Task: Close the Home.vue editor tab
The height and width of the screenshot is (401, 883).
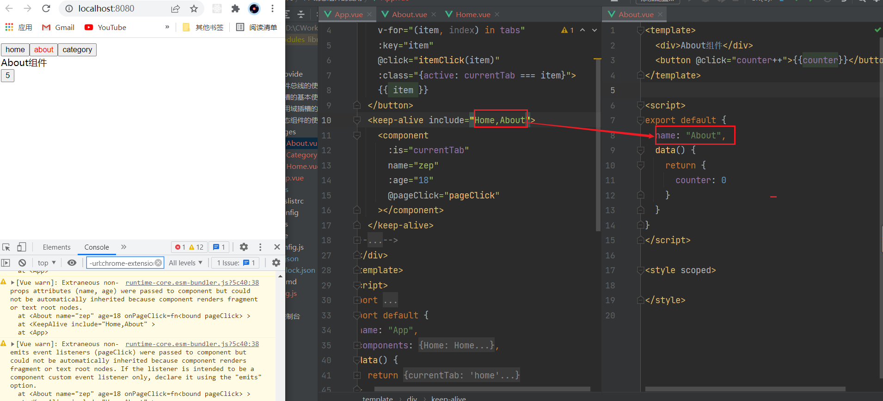Action: coord(497,14)
